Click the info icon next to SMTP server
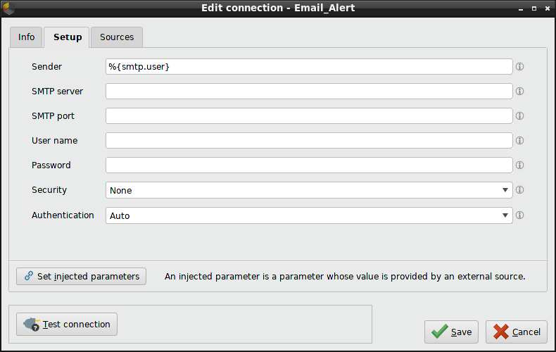 [x=520, y=92]
